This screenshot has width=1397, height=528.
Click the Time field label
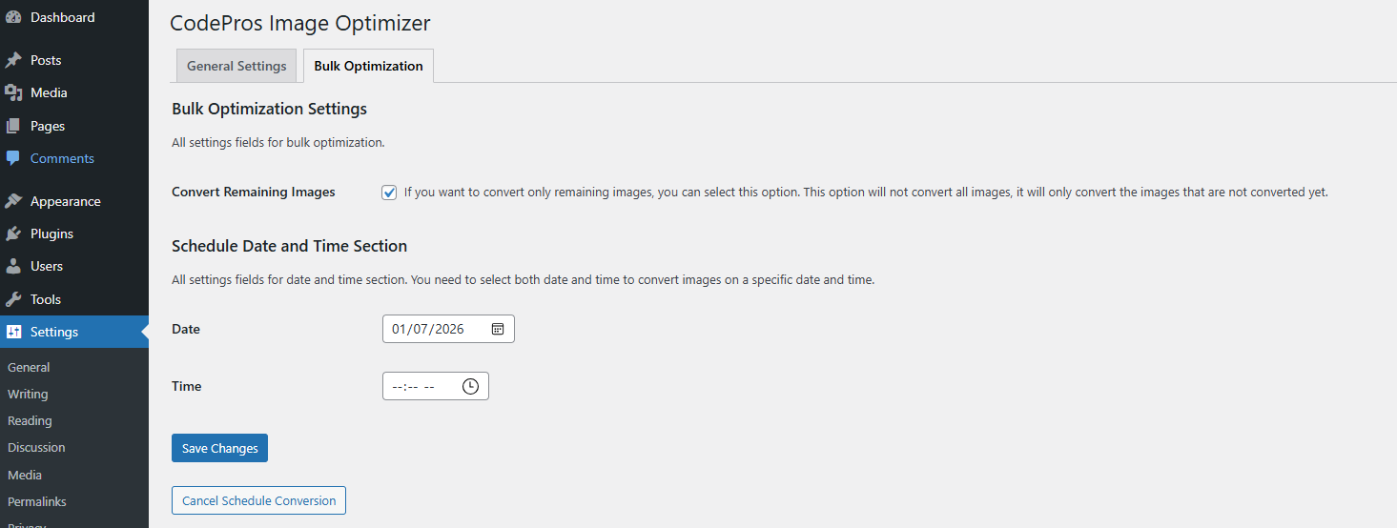pyautogui.click(x=187, y=386)
